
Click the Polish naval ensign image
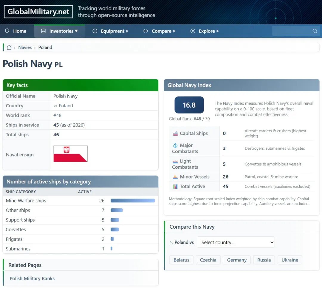[x=70, y=154]
